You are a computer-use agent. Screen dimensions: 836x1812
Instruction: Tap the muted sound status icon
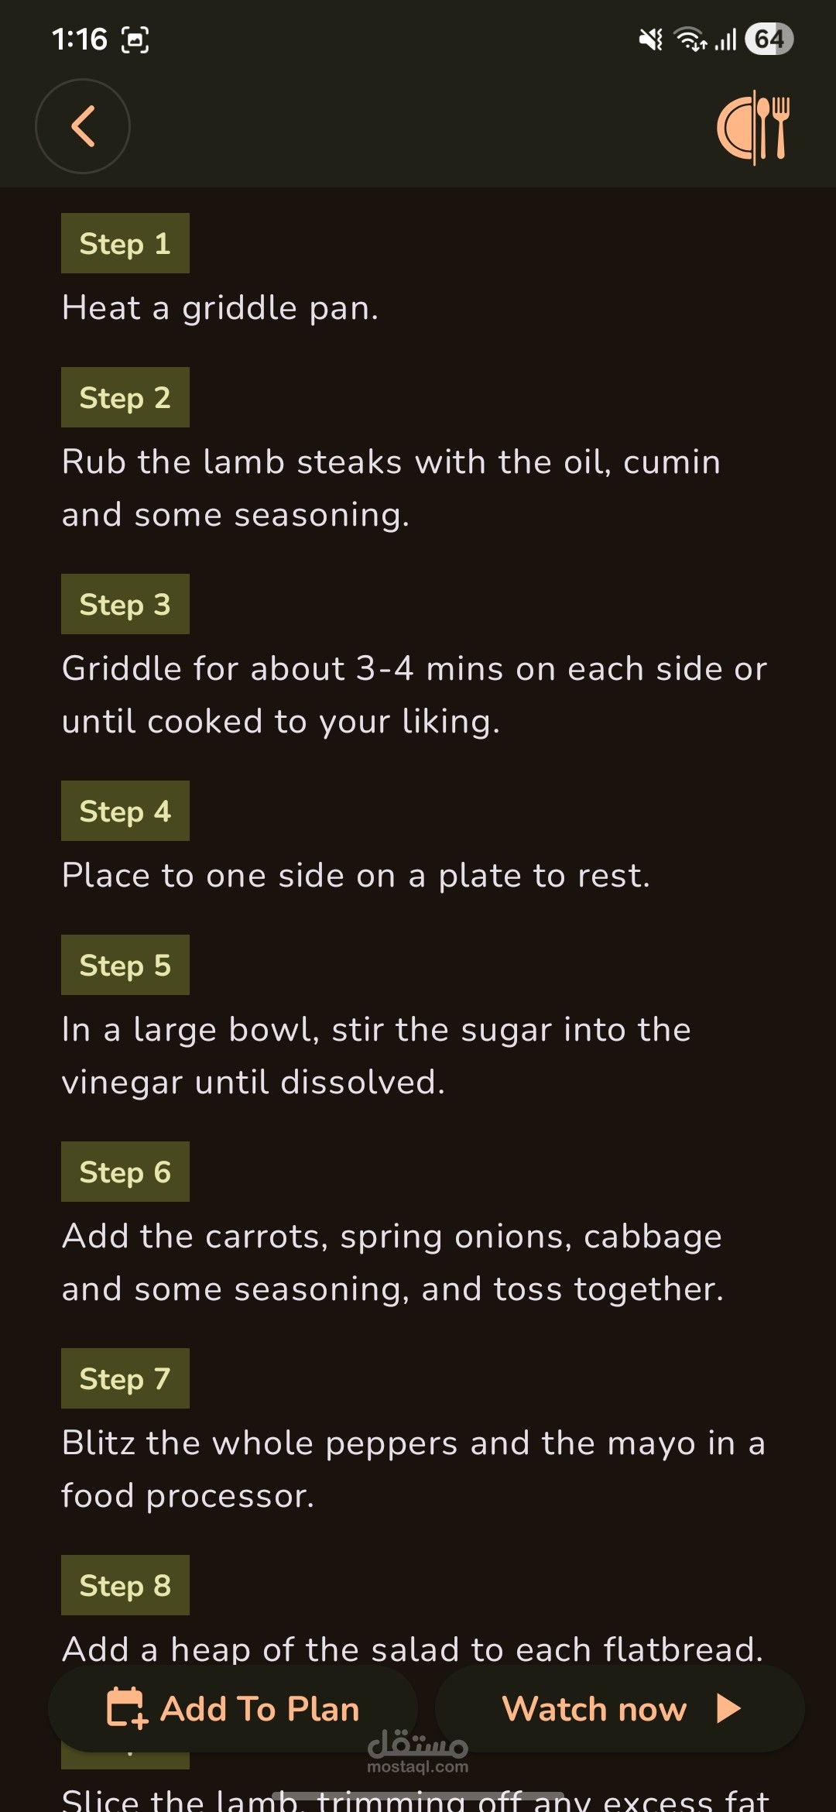(x=650, y=39)
